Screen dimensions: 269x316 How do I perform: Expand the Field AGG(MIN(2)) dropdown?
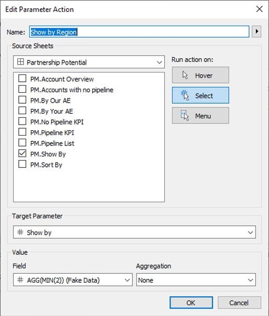coord(73,279)
